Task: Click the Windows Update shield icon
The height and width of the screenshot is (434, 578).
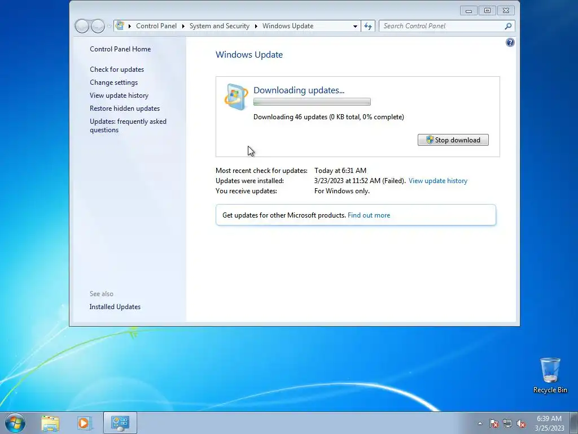Action: (236, 97)
